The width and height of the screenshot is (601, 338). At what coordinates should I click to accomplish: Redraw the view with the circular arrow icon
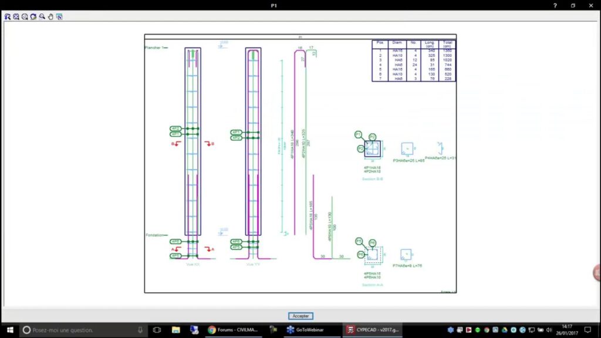[x=33, y=16]
